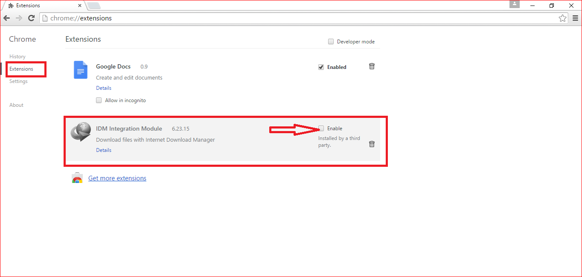Remove IDM Integration Module via trash icon

click(x=372, y=144)
